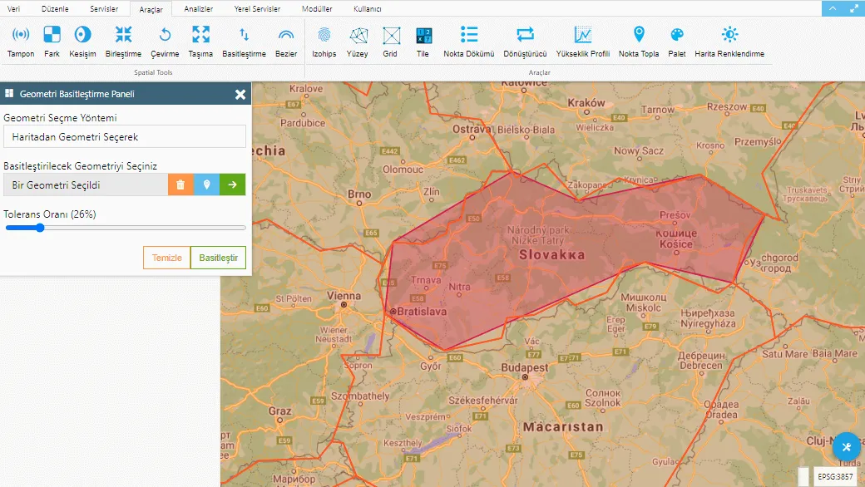The width and height of the screenshot is (865, 487).
Task: Open the Yüzey surface tool
Action: pos(358,42)
